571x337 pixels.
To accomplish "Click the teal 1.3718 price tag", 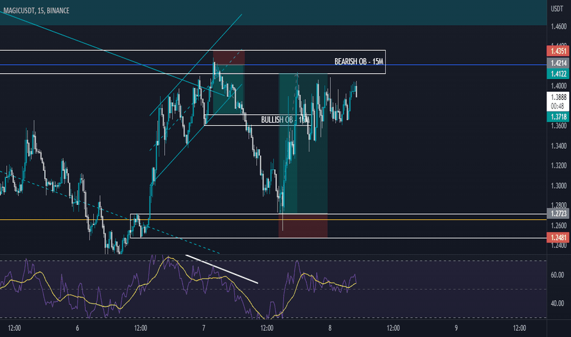I will tap(558, 116).
